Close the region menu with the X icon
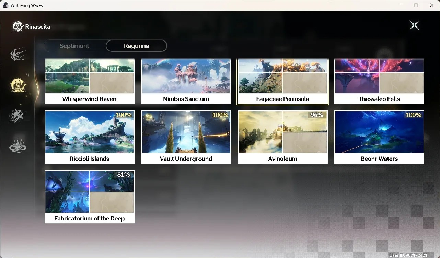 414,25
